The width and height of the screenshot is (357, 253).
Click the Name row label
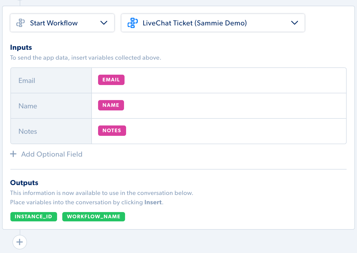(28, 106)
